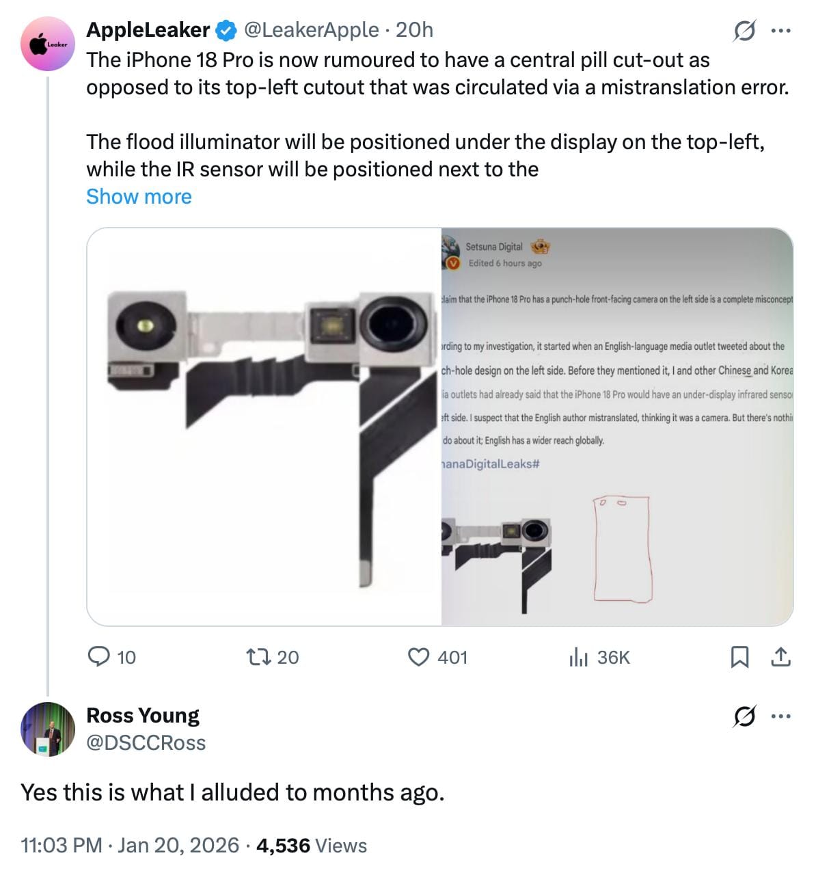Image resolution: width=816 pixels, height=875 pixels.
Task: Open the view analytics icon showing 36K
Action: 580,658
